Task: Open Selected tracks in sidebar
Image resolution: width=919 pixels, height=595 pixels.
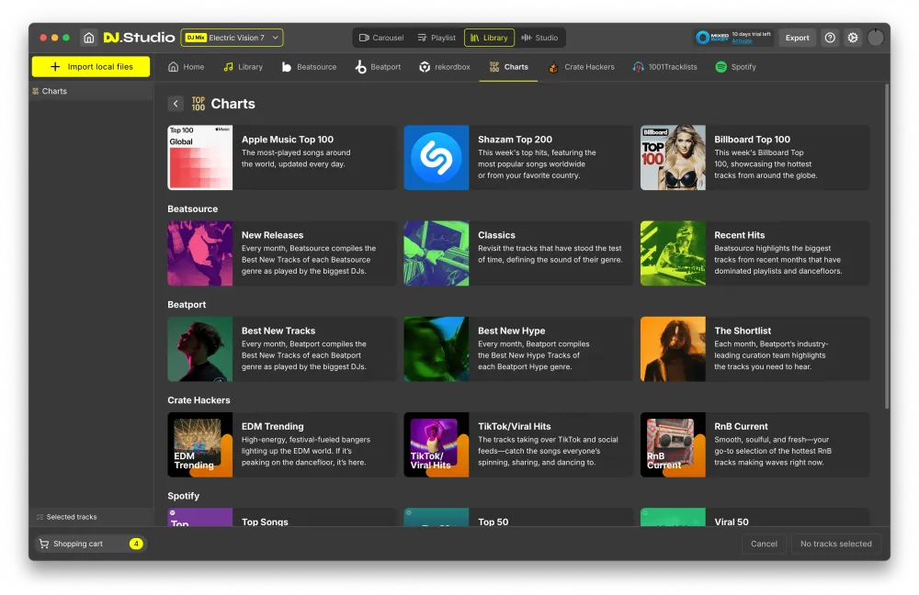Action: (x=91, y=517)
